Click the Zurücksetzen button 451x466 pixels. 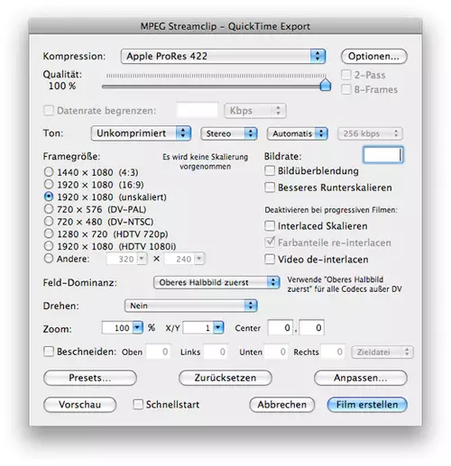click(x=225, y=378)
